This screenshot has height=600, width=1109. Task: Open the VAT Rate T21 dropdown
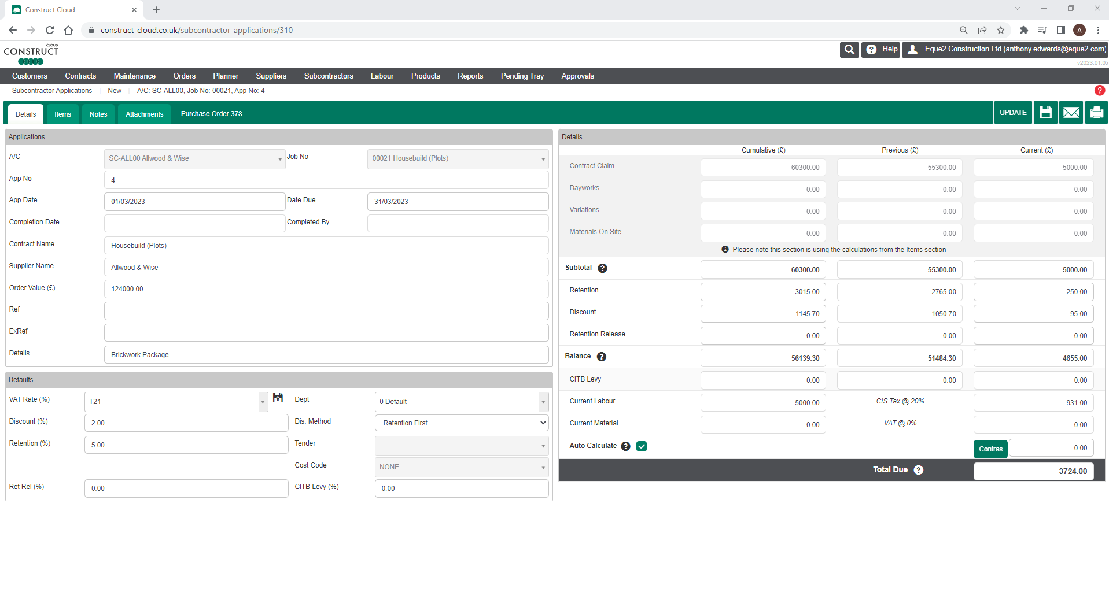[x=176, y=402]
